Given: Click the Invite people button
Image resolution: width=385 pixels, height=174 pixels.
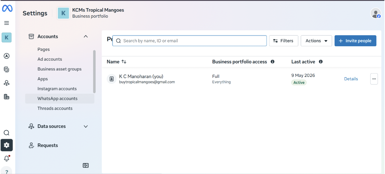Looking at the screenshot, I should pyautogui.click(x=355, y=41).
